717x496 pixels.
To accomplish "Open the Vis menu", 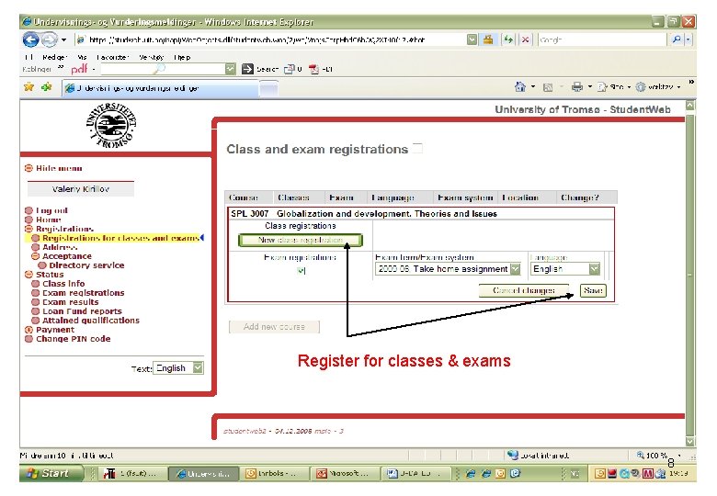I will [82, 57].
